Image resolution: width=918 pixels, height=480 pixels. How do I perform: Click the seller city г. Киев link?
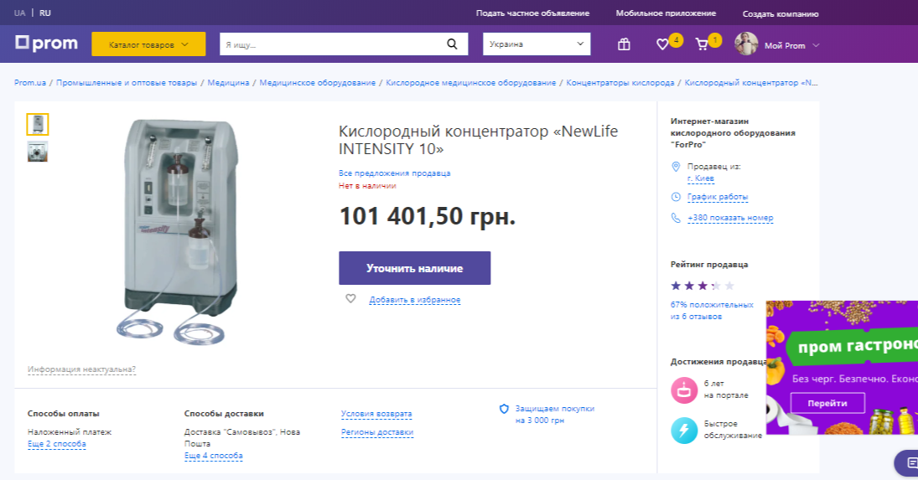coord(701,178)
